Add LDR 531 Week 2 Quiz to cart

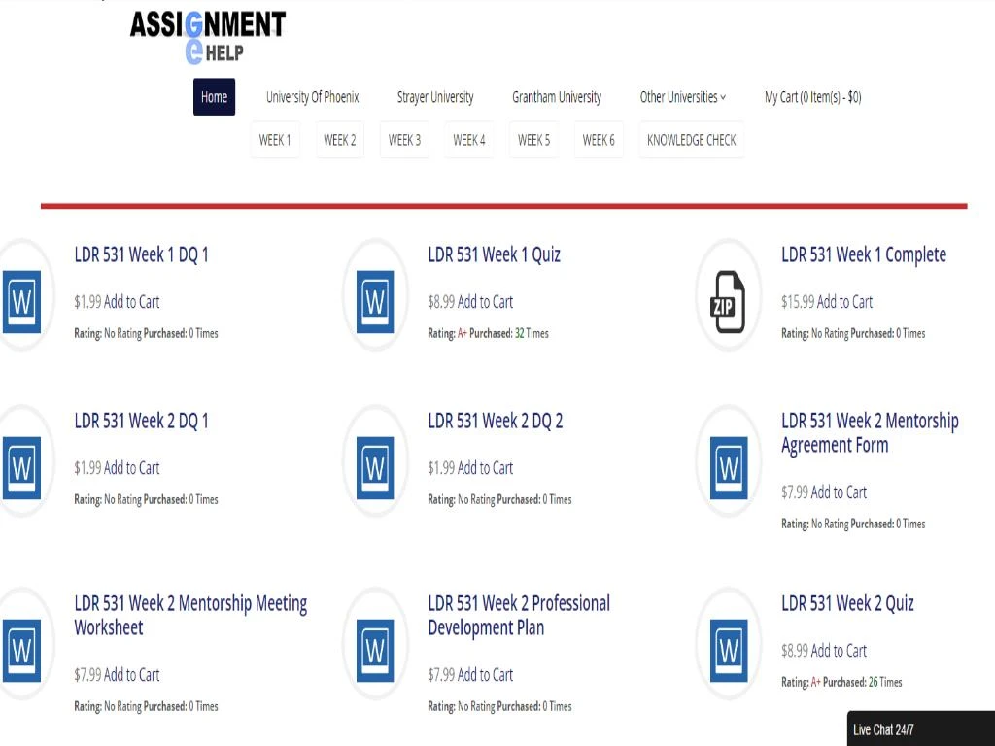pos(839,651)
